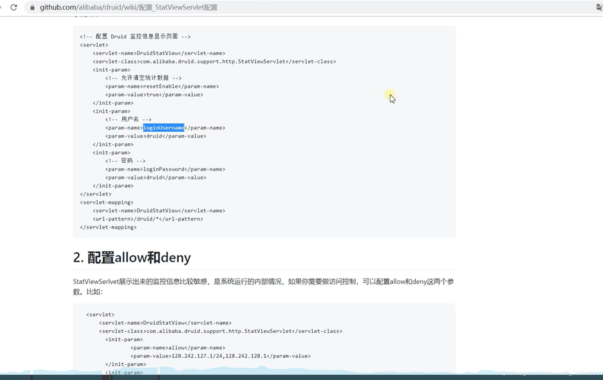Viewport: 603px width, 380px height.
Task: Click the second block's servlet-class line
Action: coord(221,331)
